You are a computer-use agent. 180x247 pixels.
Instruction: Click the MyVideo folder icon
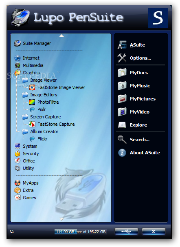click(122, 112)
